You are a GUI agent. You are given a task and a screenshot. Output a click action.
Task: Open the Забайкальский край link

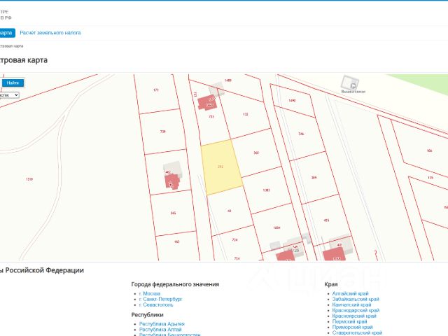(356, 299)
